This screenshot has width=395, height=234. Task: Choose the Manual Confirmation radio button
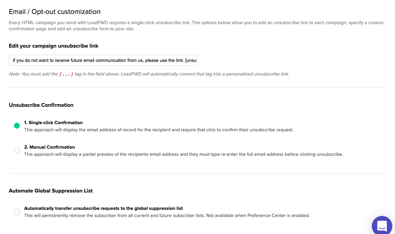coord(17,150)
